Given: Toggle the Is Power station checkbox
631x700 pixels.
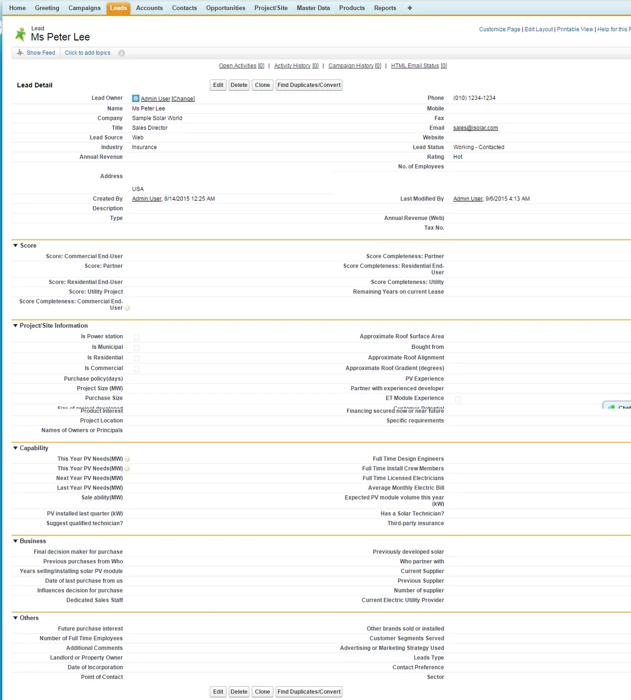Looking at the screenshot, I should click(x=137, y=337).
